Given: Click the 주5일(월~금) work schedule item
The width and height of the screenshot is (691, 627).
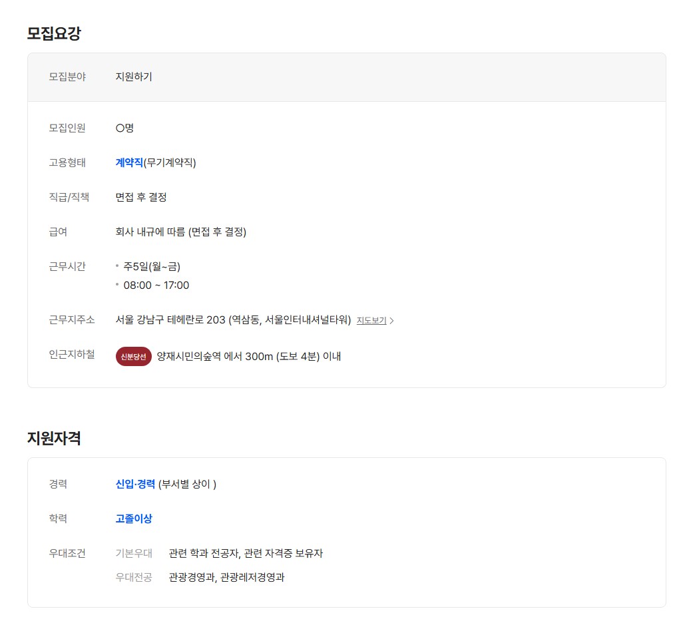Looking at the screenshot, I should click(x=152, y=266).
